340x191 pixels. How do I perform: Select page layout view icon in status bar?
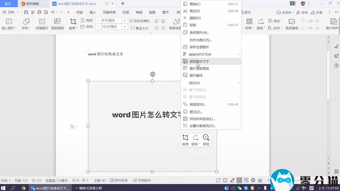pyautogui.click(x=239, y=180)
